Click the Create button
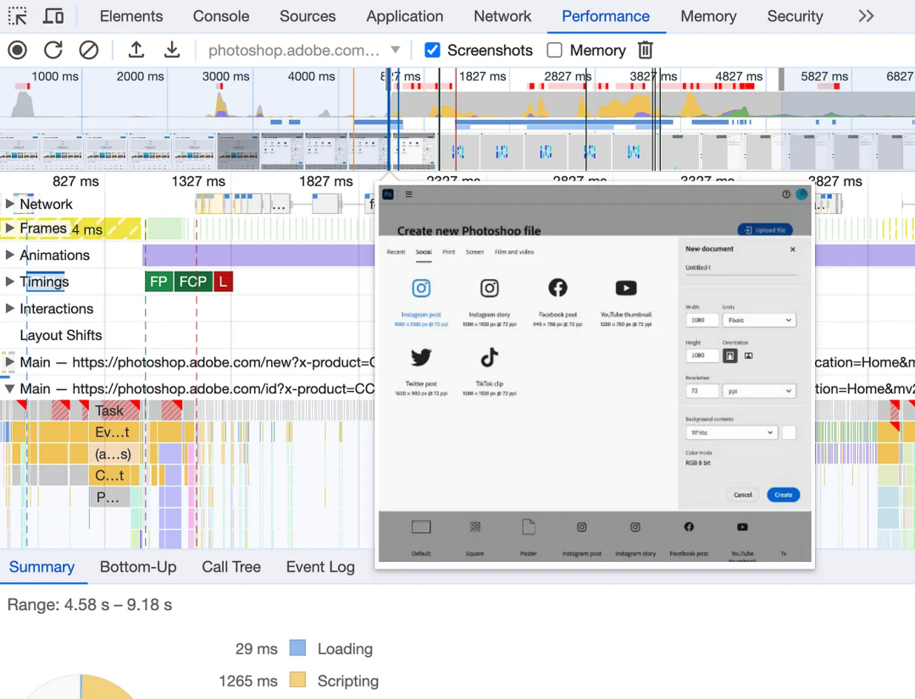The image size is (915, 699). coord(783,494)
